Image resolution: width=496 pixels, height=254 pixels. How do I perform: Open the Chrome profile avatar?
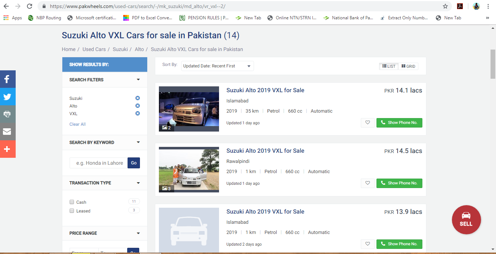click(x=476, y=6)
